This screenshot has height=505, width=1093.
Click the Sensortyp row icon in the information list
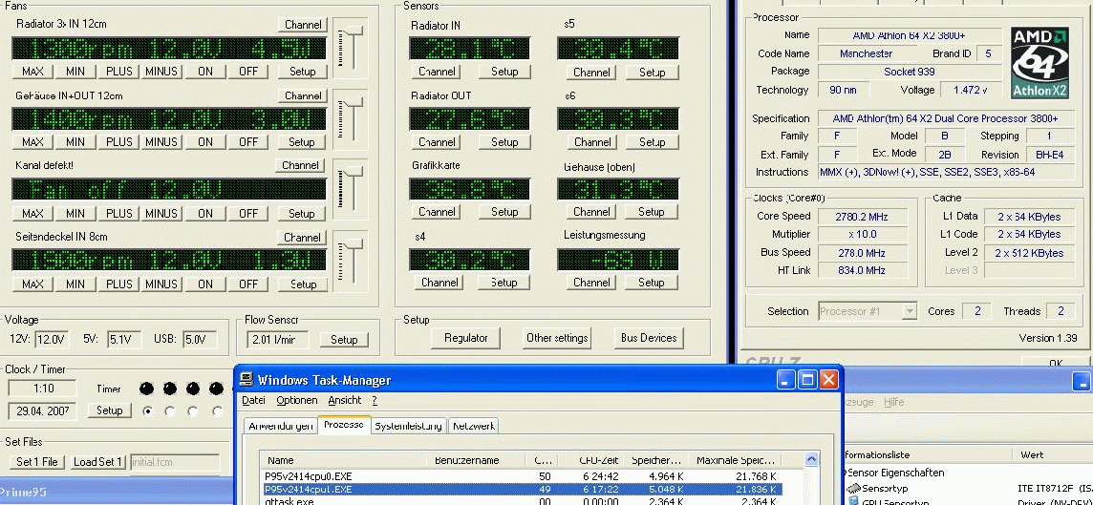[854, 488]
